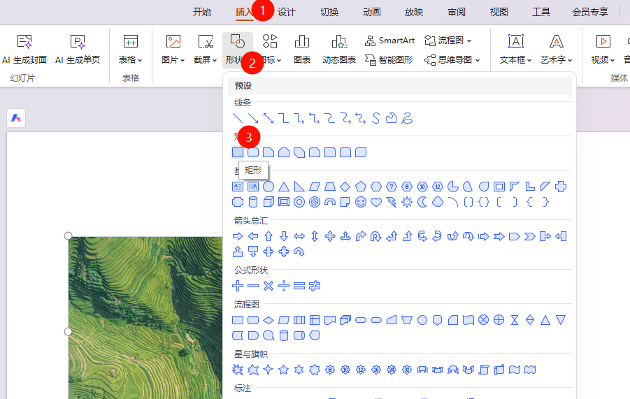Select the pentagon basic shape

(361, 187)
